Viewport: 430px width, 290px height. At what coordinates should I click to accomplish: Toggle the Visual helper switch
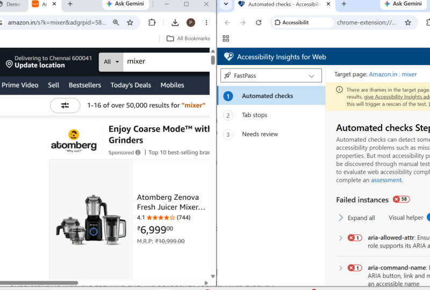(x=428, y=218)
